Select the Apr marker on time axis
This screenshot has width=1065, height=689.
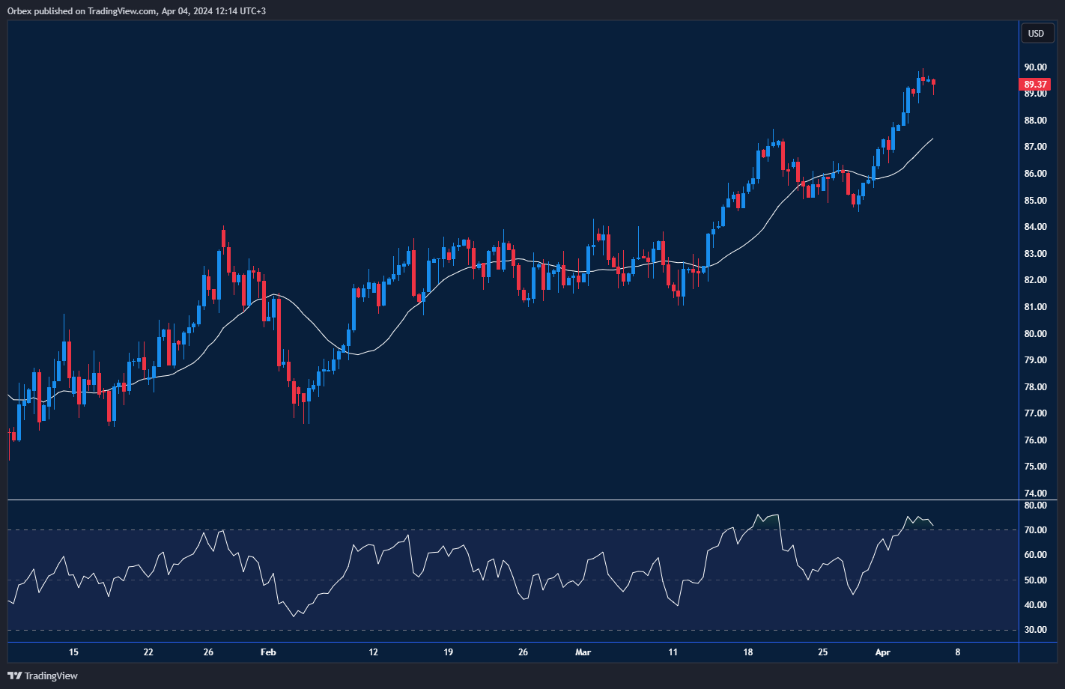[x=882, y=652]
